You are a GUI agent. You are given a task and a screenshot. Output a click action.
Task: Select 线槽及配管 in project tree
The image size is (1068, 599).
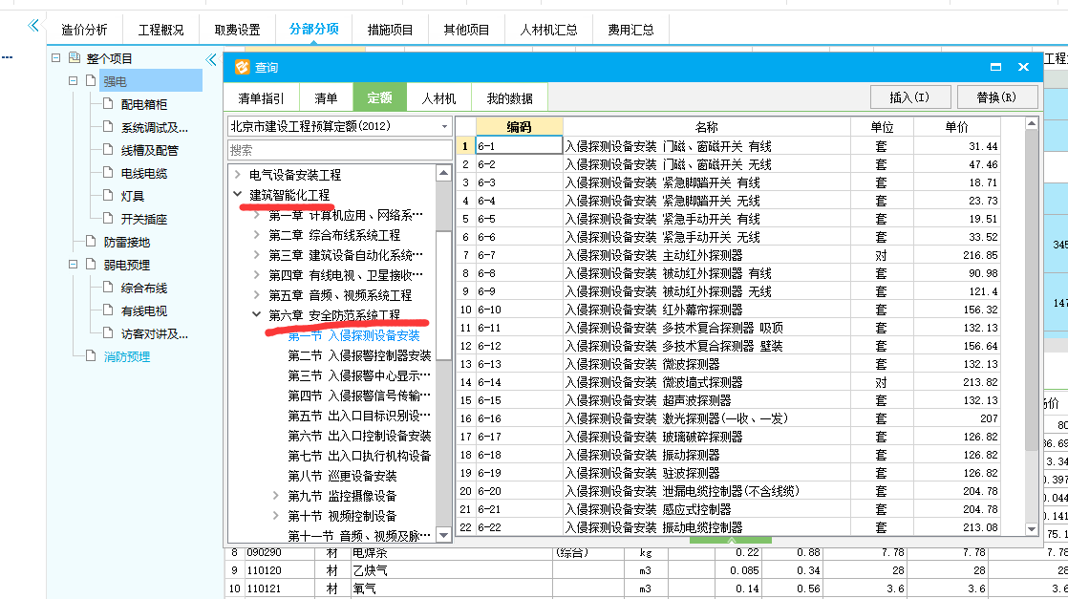click(x=149, y=150)
